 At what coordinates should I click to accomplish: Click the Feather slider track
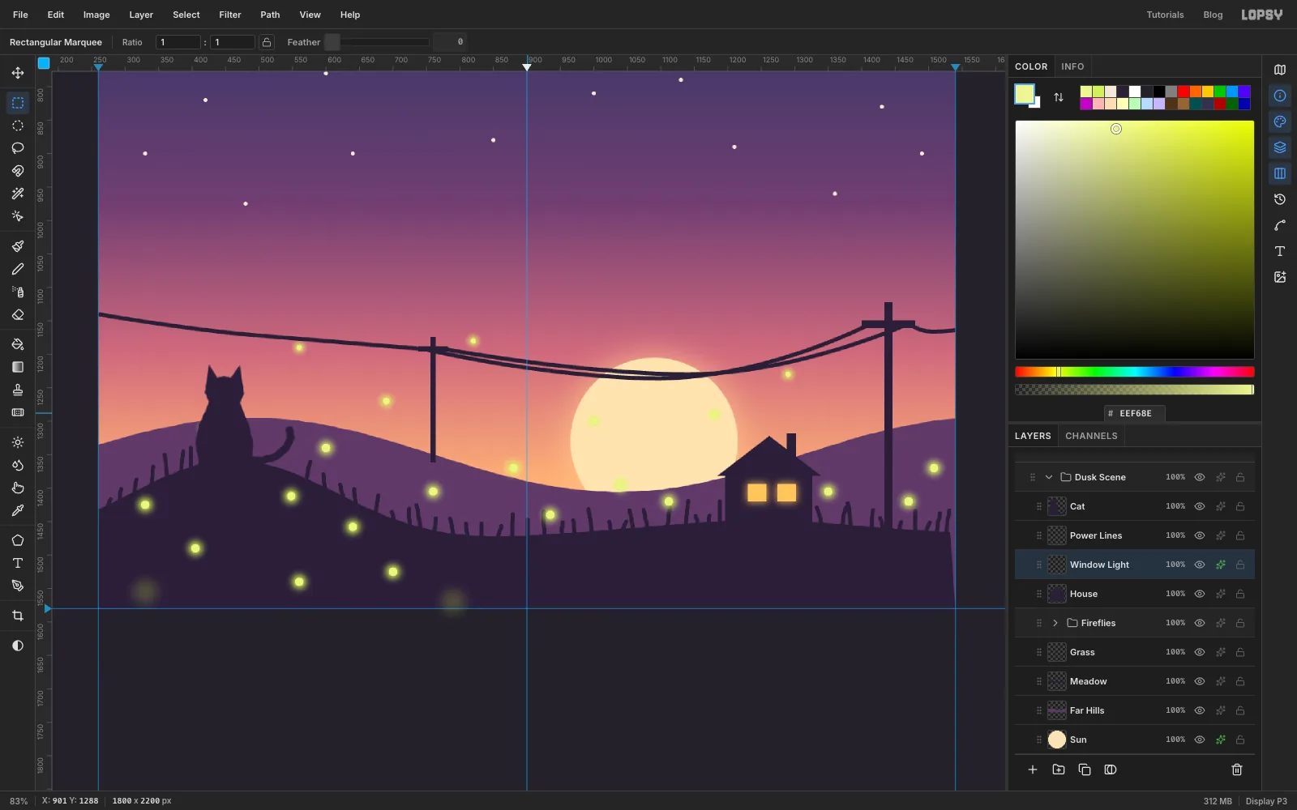point(377,42)
